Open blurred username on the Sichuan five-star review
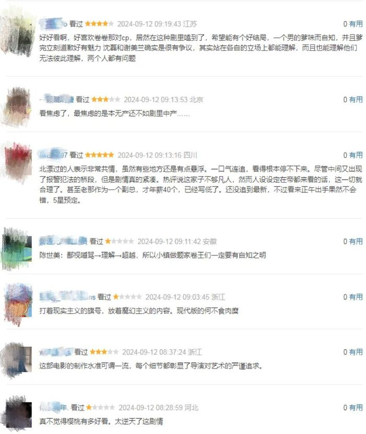 coord(53,155)
